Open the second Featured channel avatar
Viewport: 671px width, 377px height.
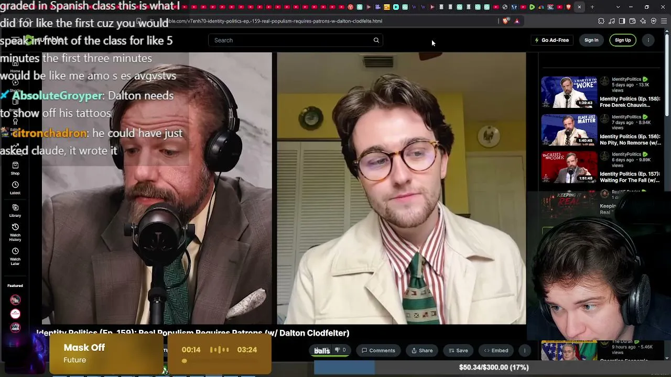[15, 314]
